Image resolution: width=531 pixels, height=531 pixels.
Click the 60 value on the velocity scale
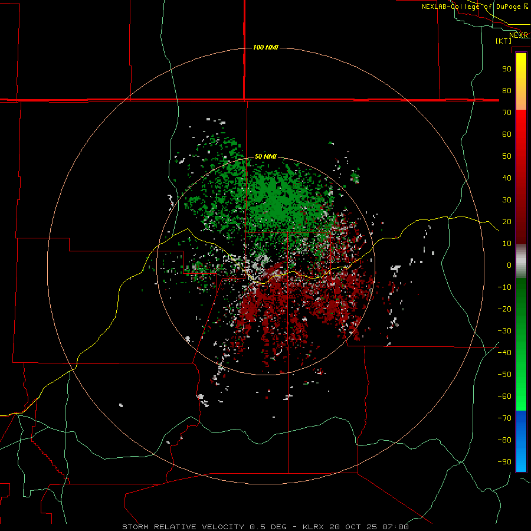pyautogui.click(x=507, y=134)
